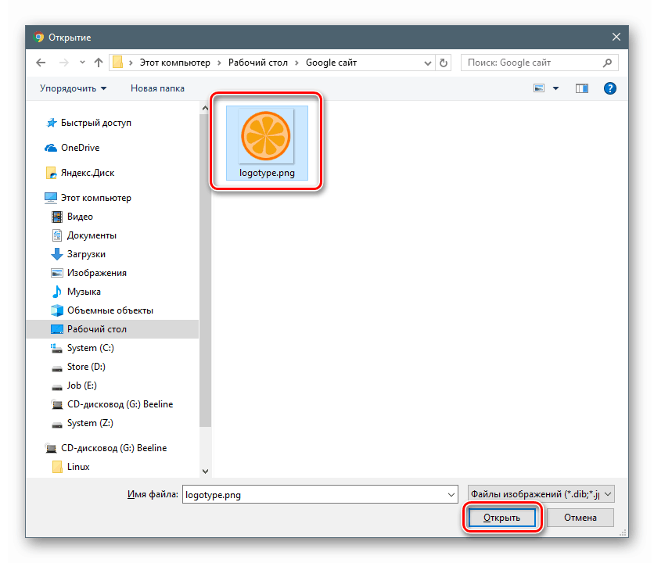The width and height of the screenshot is (654, 563).
Task: Open System (Z:) drive
Action: click(90, 423)
